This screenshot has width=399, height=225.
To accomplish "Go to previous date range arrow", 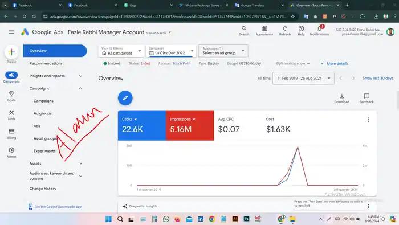I will pos(341,78).
